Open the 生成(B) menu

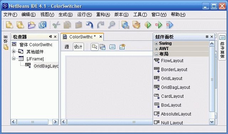point(65,15)
